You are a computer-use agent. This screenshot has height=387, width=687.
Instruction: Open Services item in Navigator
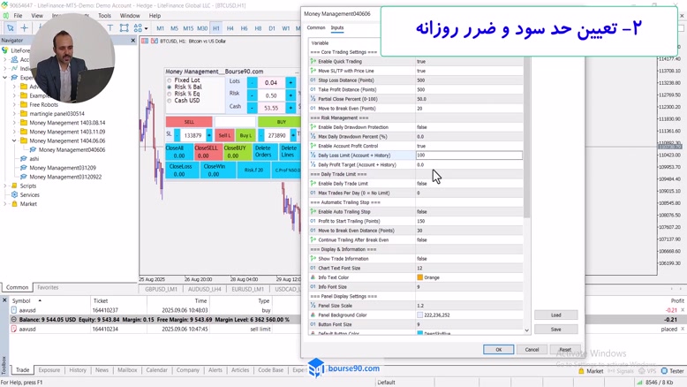pyautogui.click(x=29, y=194)
